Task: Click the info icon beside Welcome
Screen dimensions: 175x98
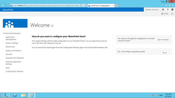Action: click(x=52, y=26)
